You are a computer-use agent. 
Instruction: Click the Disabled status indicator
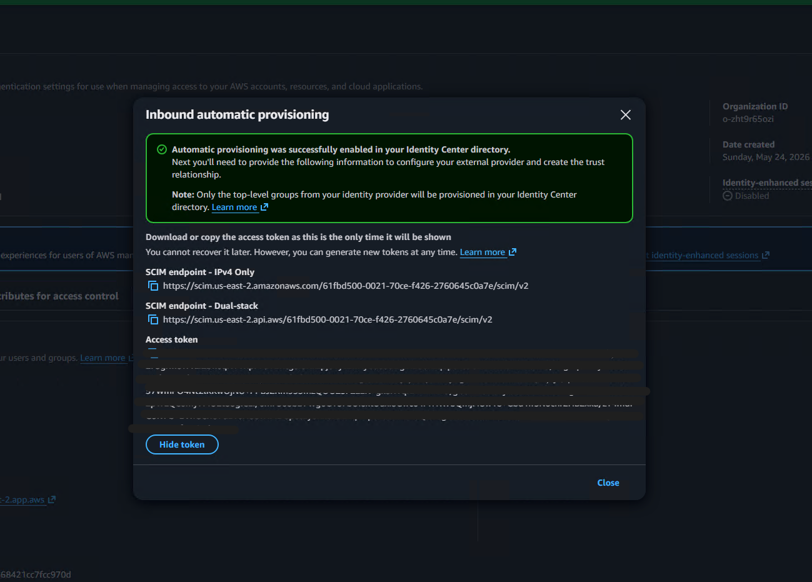tap(746, 196)
